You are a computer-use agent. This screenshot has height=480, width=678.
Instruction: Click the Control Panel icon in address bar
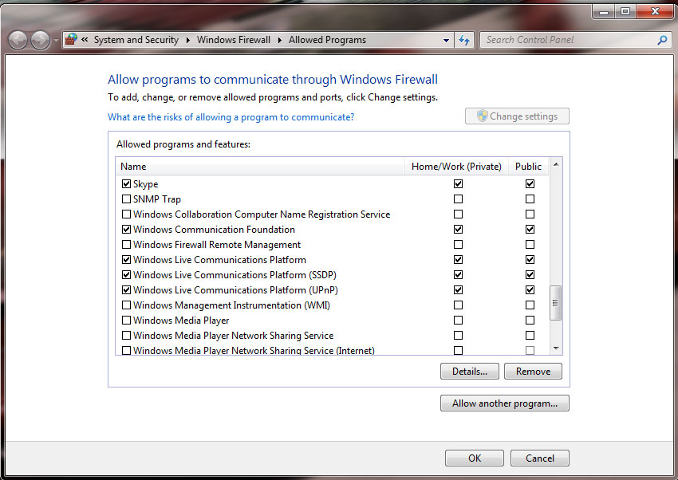(x=71, y=39)
